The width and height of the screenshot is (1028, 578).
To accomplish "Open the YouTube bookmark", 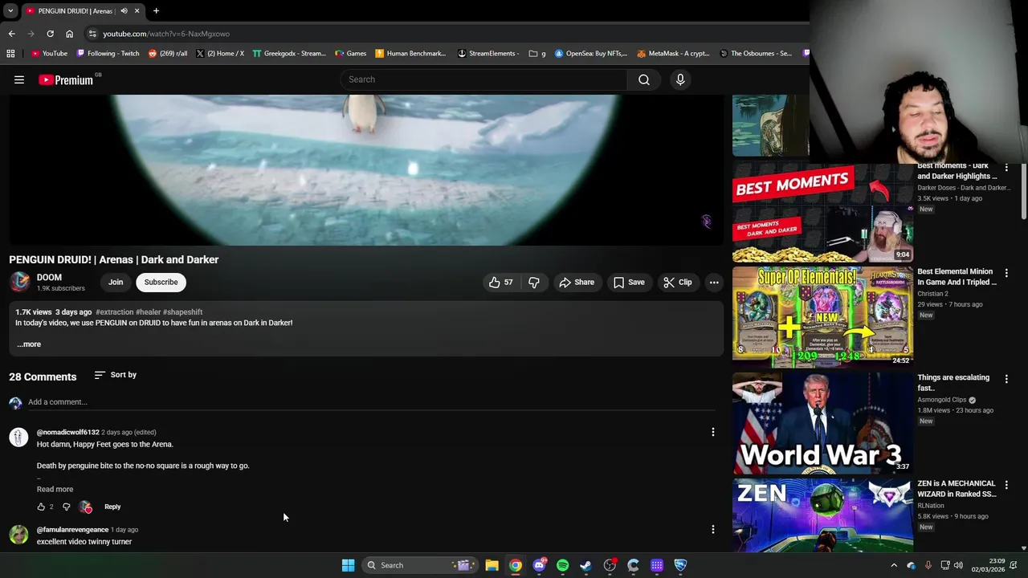I will pos(49,54).
